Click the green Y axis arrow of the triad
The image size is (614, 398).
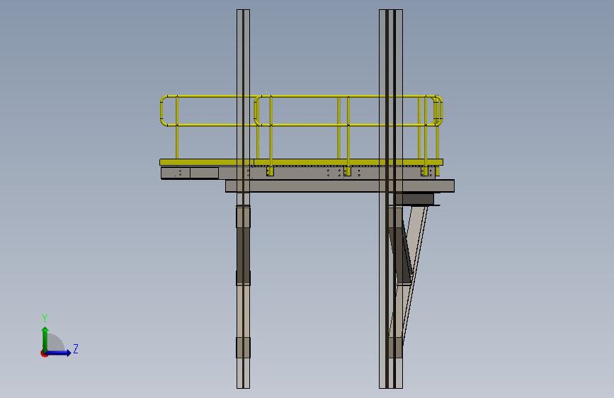[45, 339]
